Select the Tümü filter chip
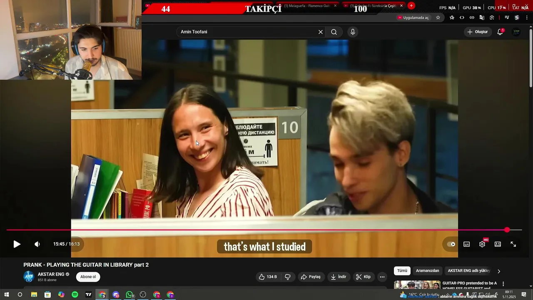The width and height of the screenshot is (533, 300). (402, 271)
